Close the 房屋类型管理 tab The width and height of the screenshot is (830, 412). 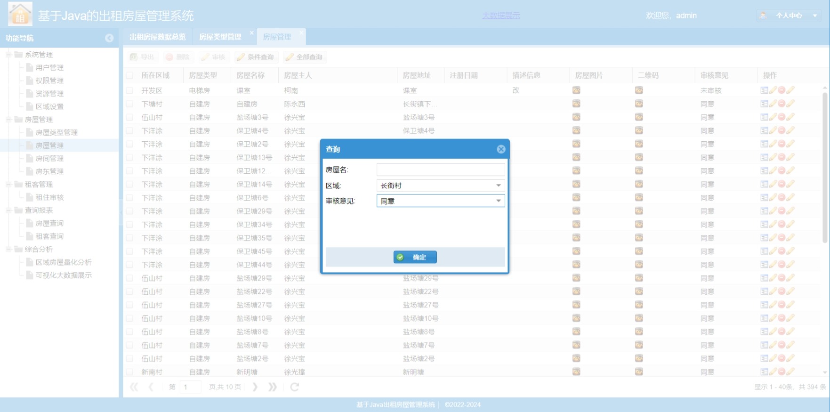click(x=252, y=32)
